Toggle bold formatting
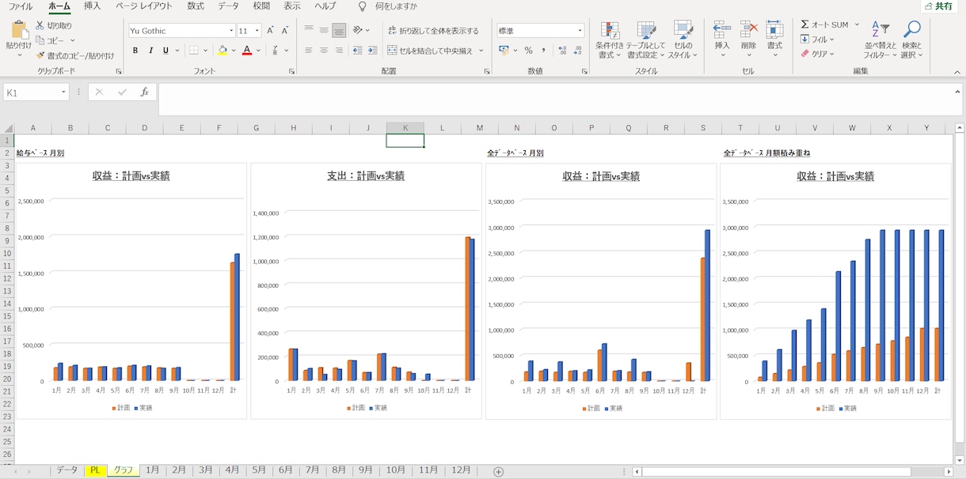Screen dimensions: 966x479 (x=135, y=51)
